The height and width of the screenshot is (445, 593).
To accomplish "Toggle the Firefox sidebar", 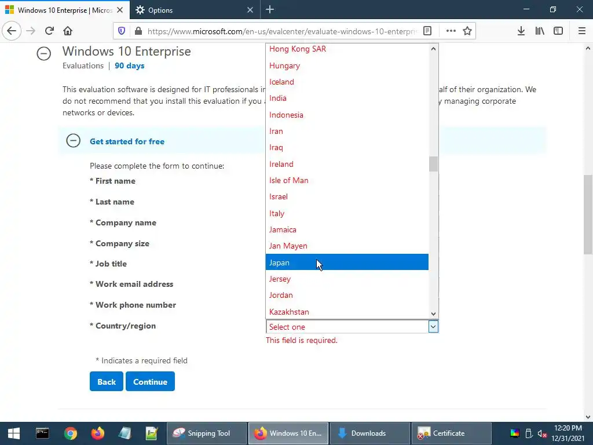I will [558, 31].
